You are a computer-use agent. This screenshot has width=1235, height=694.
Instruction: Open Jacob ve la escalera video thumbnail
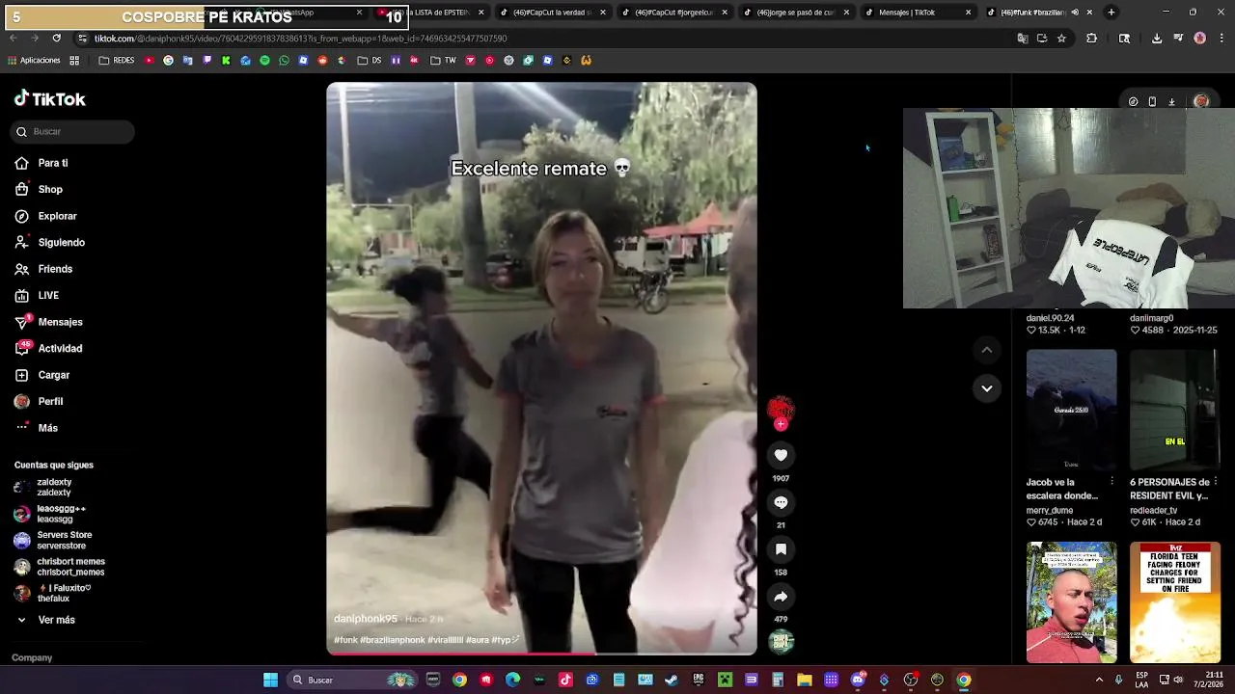[x=1071, y=410]
